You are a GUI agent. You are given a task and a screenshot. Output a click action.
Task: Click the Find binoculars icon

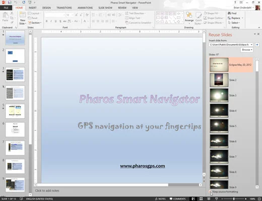tap(229, 13)
